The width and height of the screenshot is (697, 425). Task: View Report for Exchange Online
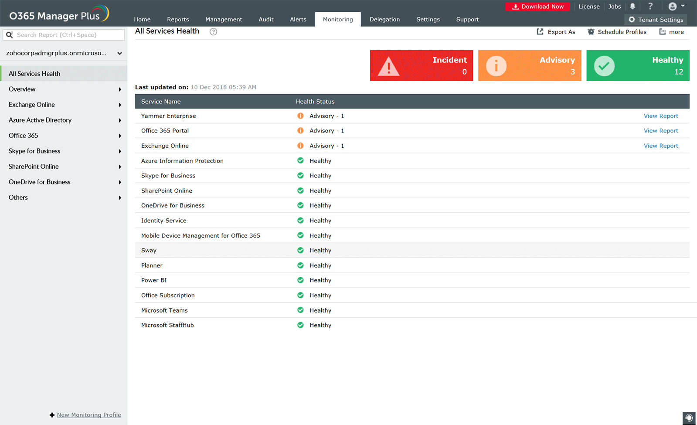point(661,146)
